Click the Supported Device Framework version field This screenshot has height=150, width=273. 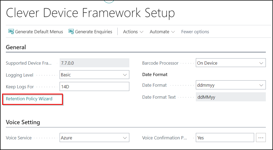[94, 63]
